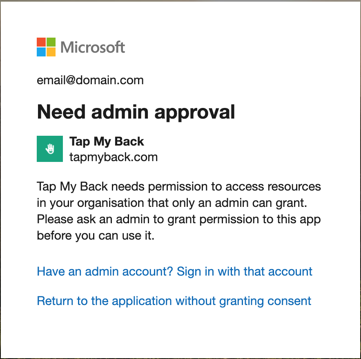Return to application without granting consent
361x359 pixels.
(174, 301)
